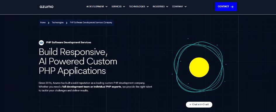Click PHP Software Development Services Company breadcrumb
This screenshot has width=276, height=112.
click(x=91, y=23)
